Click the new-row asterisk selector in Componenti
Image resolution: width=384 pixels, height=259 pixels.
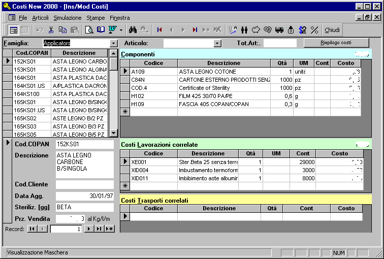click(125, 112)
